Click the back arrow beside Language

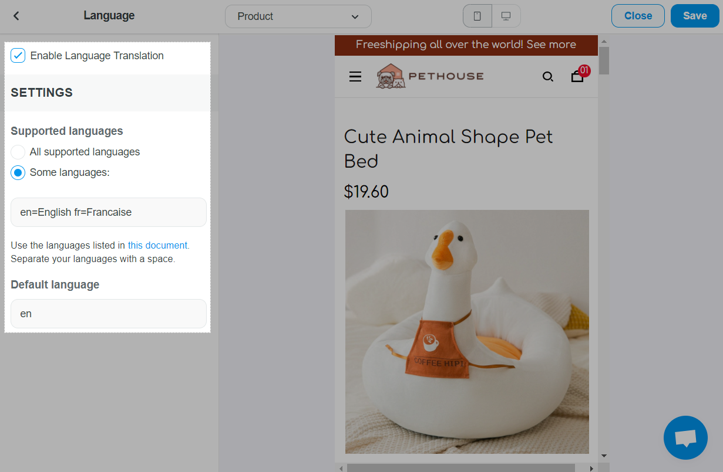point(16,16)
